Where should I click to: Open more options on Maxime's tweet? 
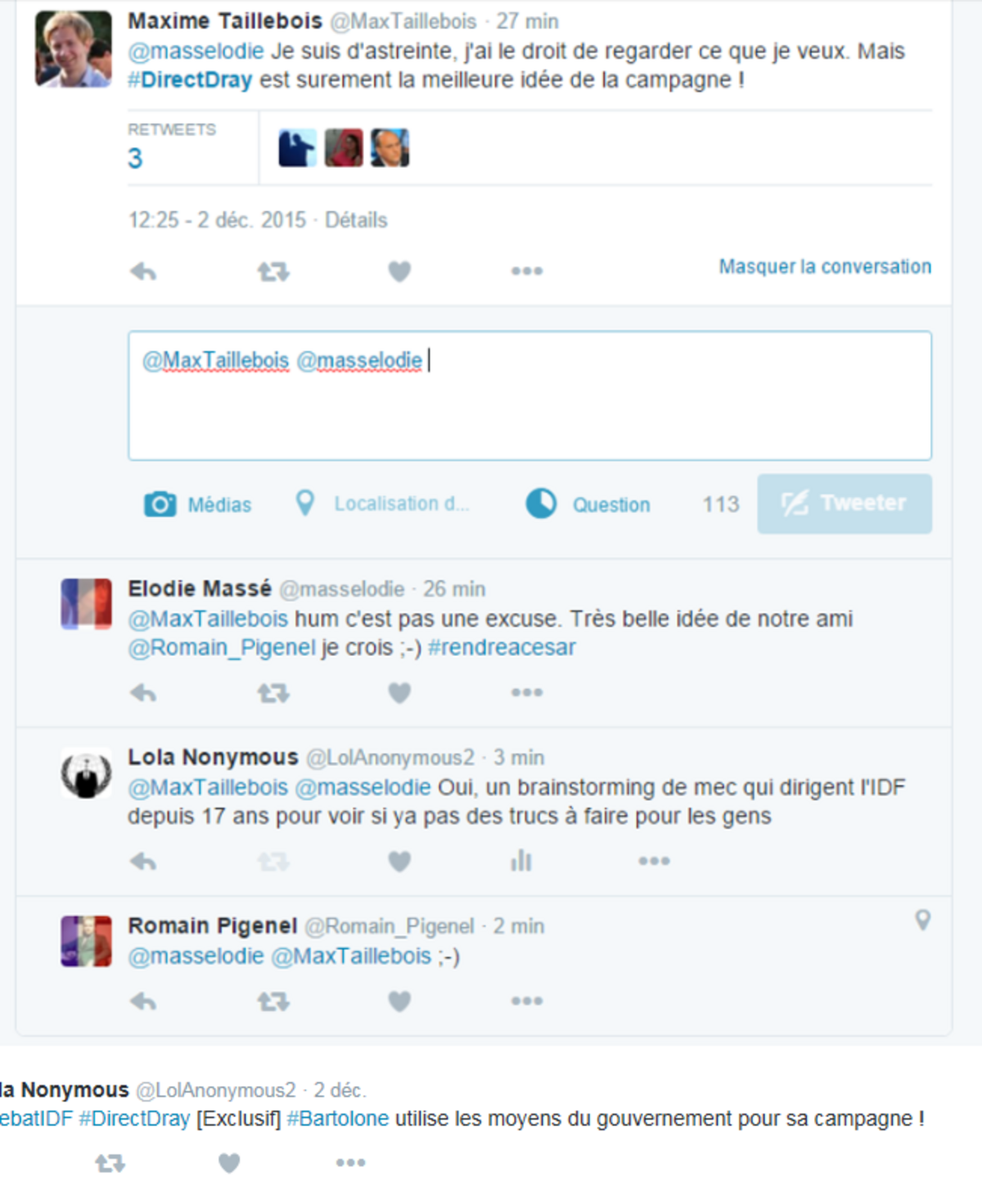(527, 271)
